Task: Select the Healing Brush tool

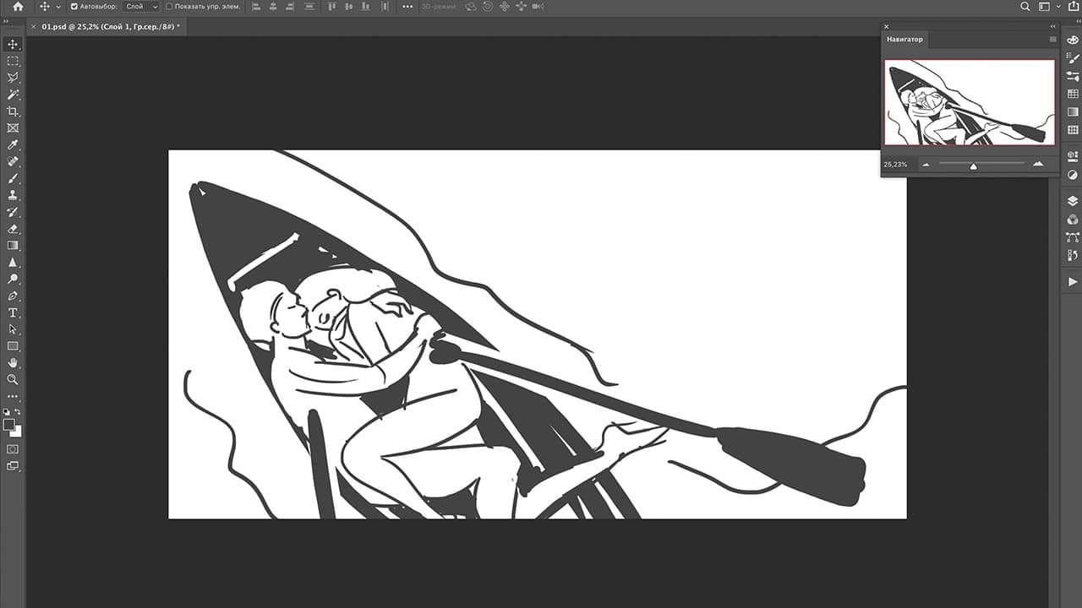Action: click(13, 161)
